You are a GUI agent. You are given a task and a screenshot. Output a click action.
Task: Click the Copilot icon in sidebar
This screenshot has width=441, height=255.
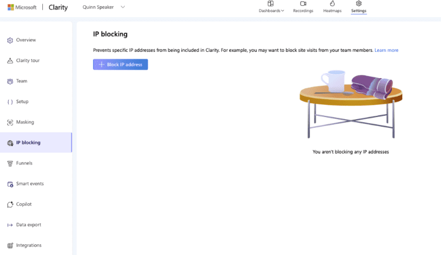pos(10,204)
